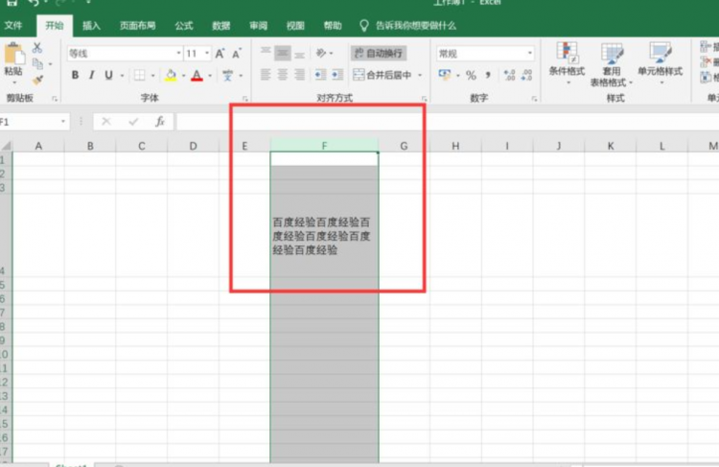Switch to 插入 tab
The height and width of the screenshot is (467, 719).
[91, 25]
